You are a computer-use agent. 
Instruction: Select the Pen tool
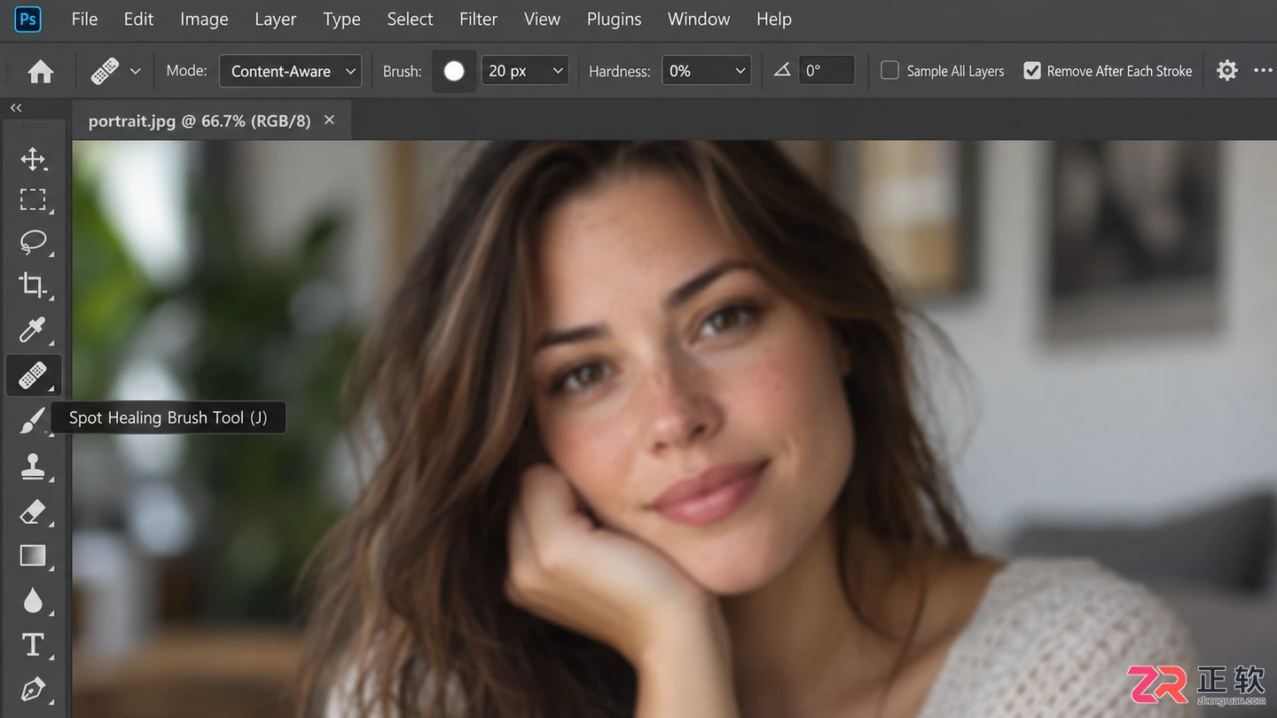[33, 689]
